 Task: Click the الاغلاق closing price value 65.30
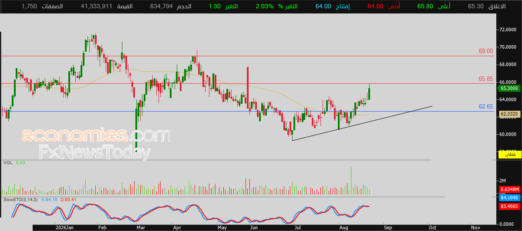[x=475, y=7]
